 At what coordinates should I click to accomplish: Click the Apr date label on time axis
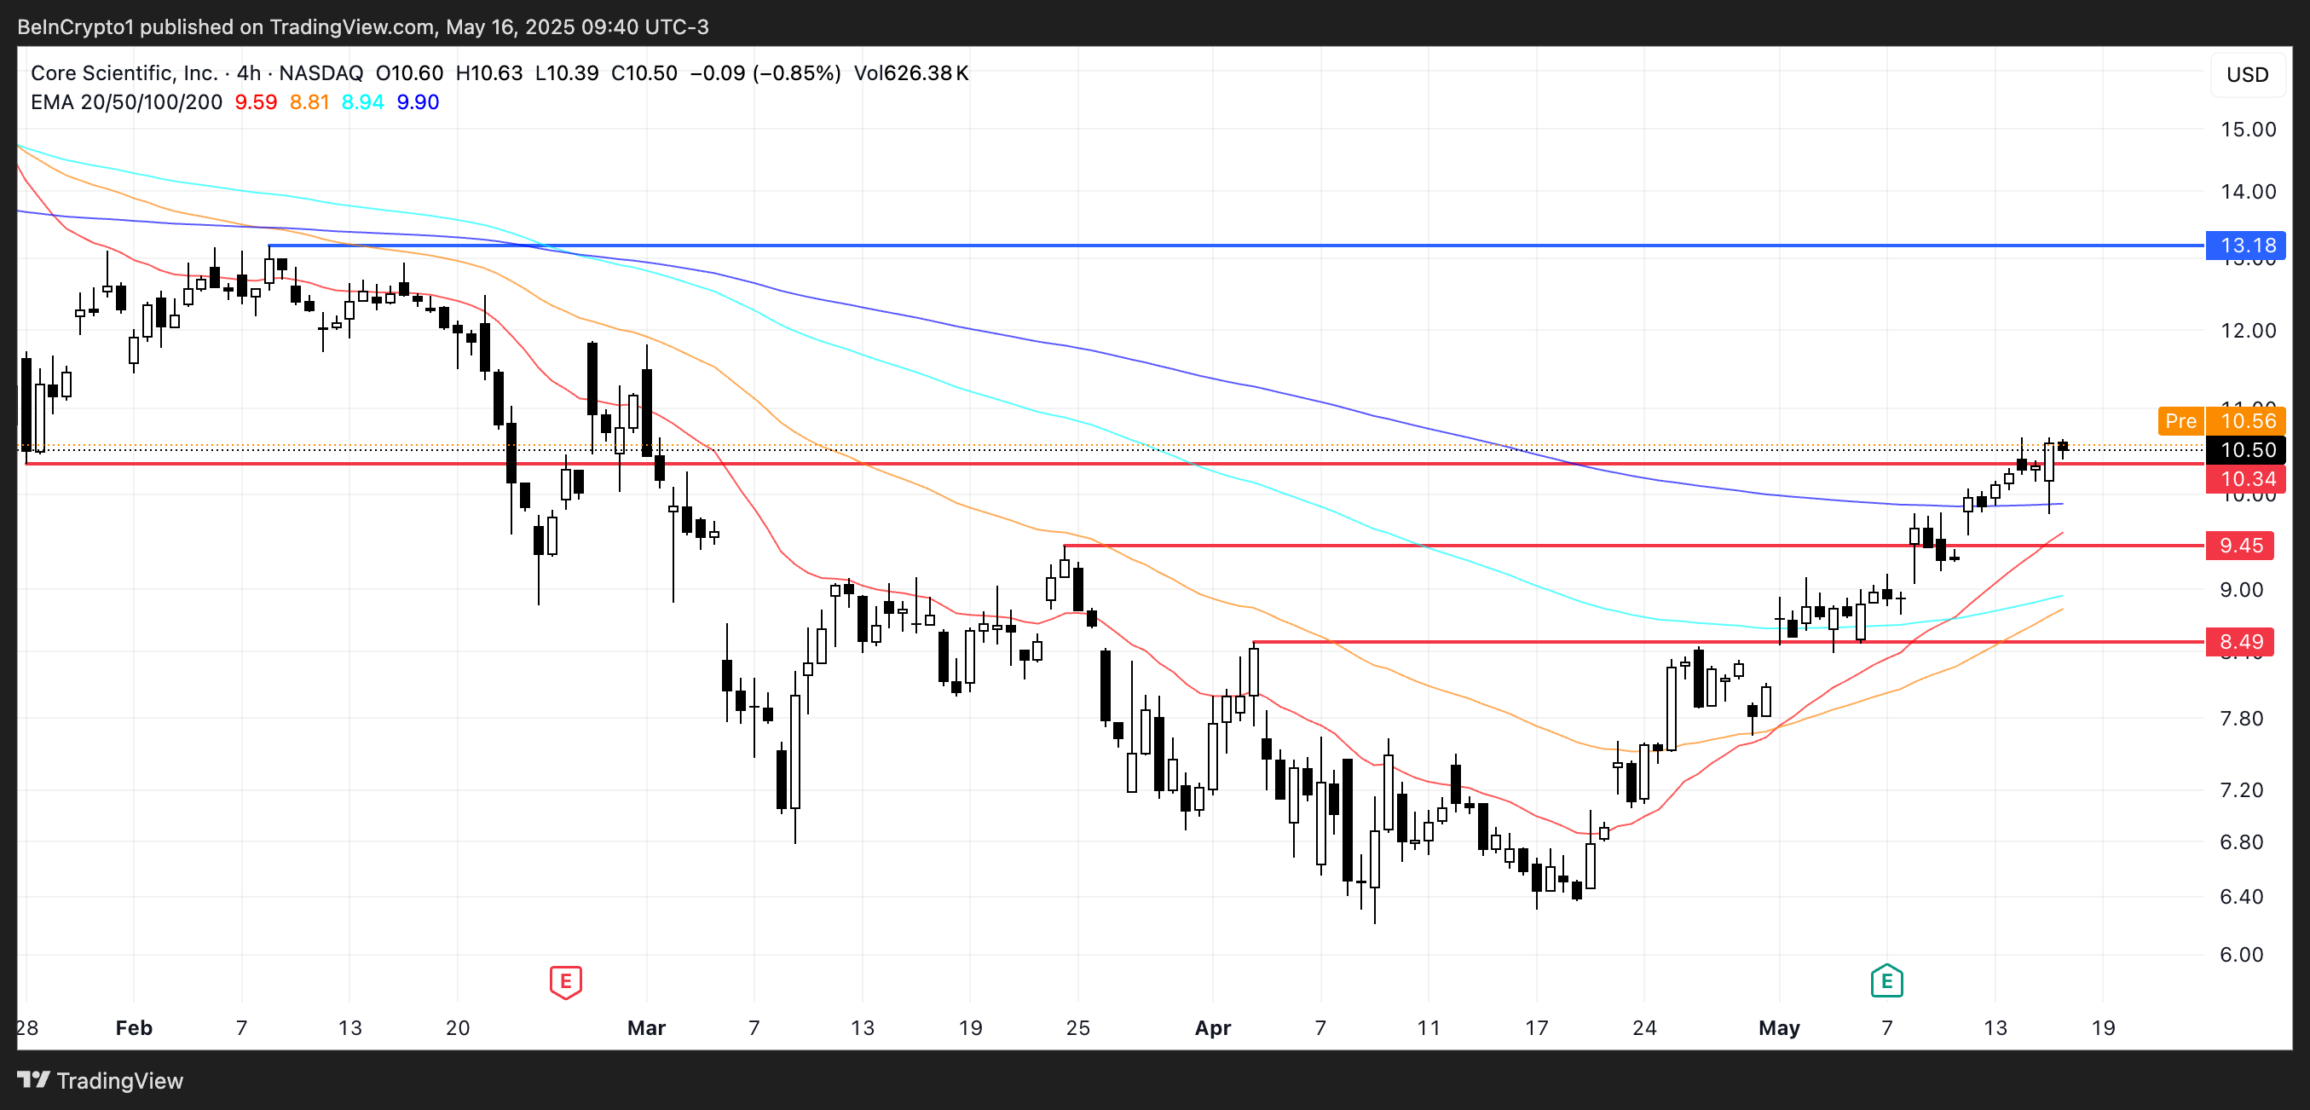(x=1212, y=1027)
